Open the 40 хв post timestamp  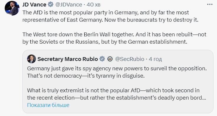(x=93, y=4)
